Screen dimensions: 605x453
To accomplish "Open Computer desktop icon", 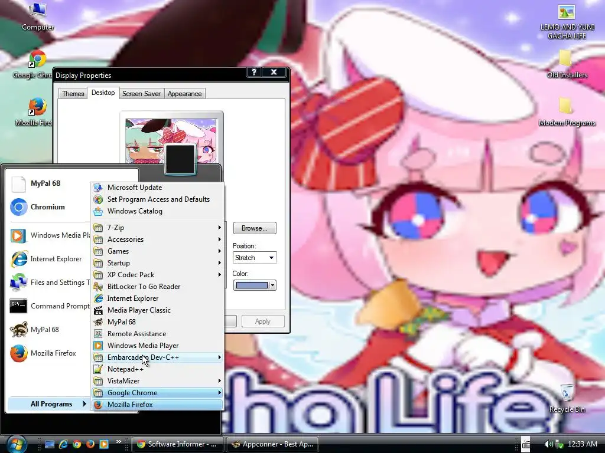I will 37,17.
